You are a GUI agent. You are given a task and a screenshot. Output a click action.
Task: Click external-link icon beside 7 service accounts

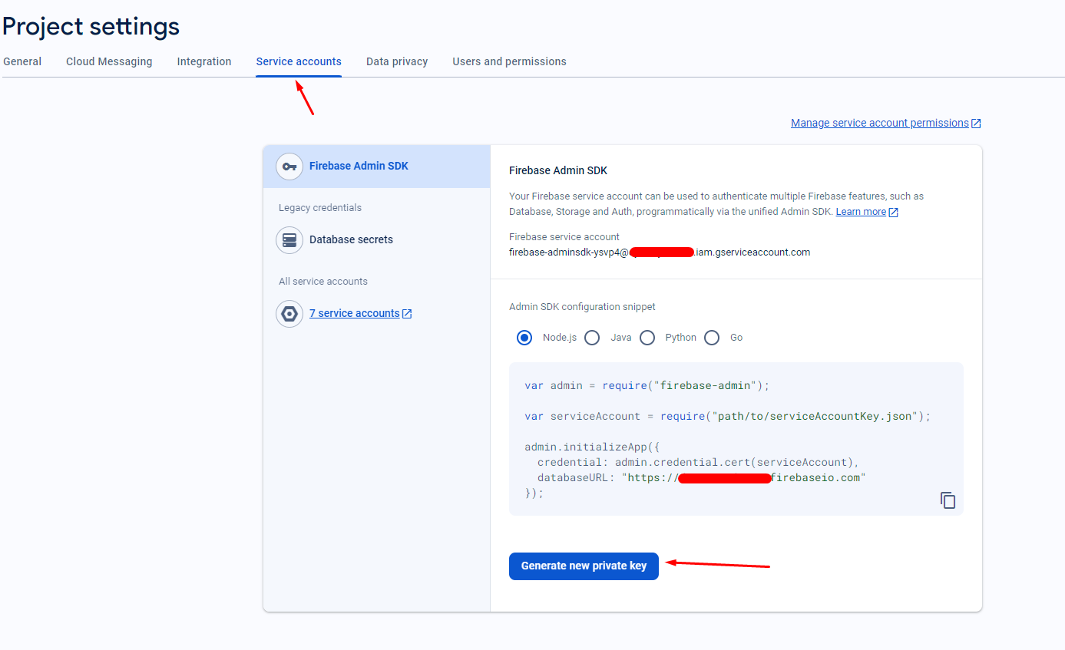407,314
